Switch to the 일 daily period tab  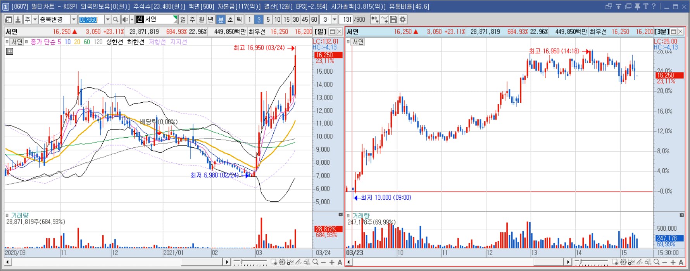coord(183,19)
